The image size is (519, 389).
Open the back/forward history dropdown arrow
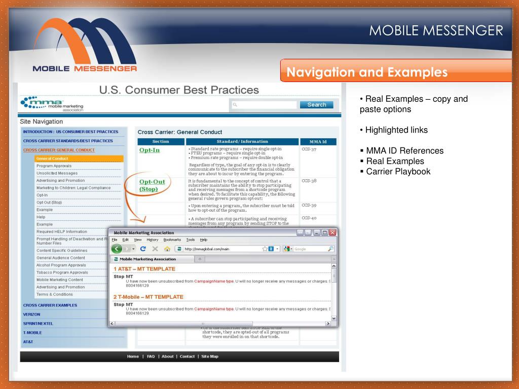coord(133,249)
